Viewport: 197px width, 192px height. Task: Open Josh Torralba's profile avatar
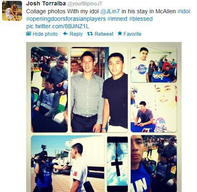click(12, 11)
